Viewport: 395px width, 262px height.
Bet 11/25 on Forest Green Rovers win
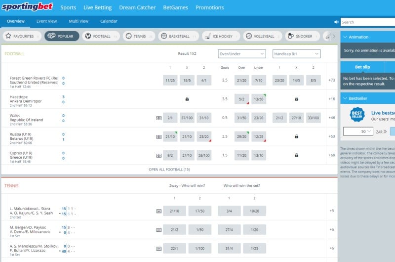(x=170, y=80)
